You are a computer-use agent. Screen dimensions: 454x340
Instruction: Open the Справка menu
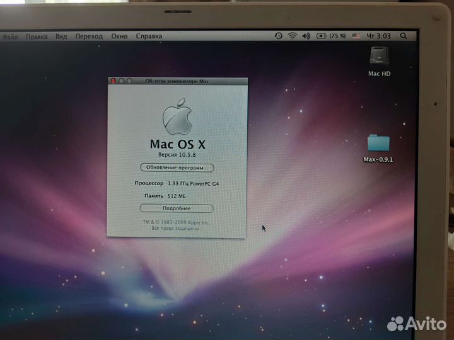[149, 36]
